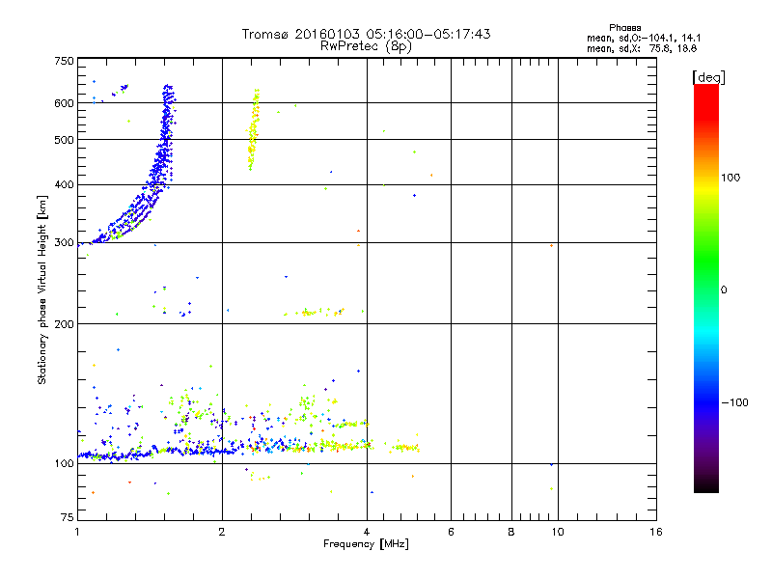Click the yellow-green vertical trace near 2.3 MHz
Screen dimensions: 772x579
coord(253,129)
